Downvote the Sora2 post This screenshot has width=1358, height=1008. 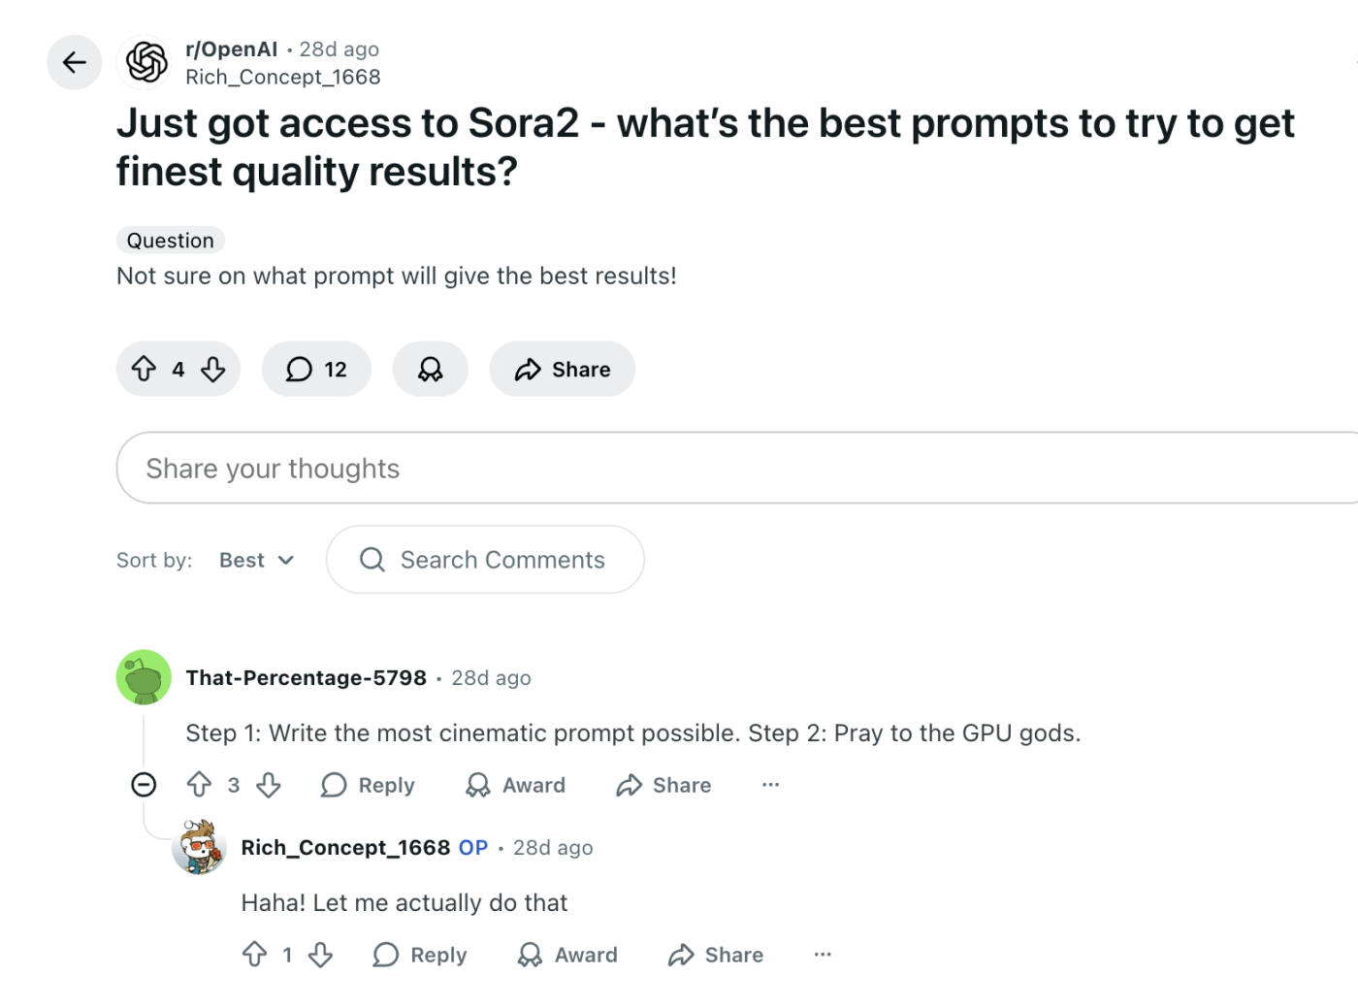click(213, 369)
